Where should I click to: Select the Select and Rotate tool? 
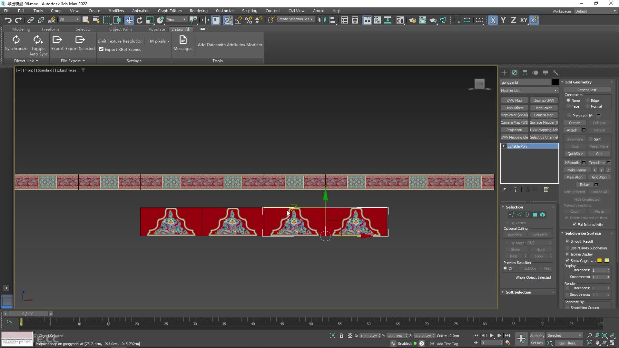tap(140, 20)
